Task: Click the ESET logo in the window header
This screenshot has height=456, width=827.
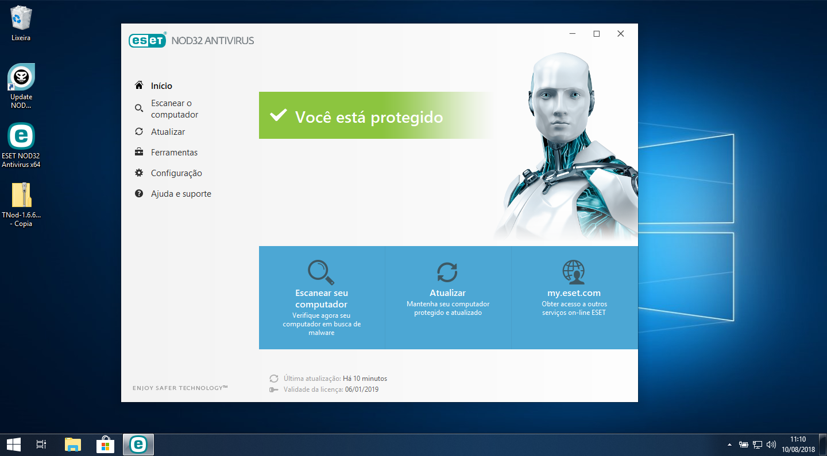Action: click(x=148, y=40)
